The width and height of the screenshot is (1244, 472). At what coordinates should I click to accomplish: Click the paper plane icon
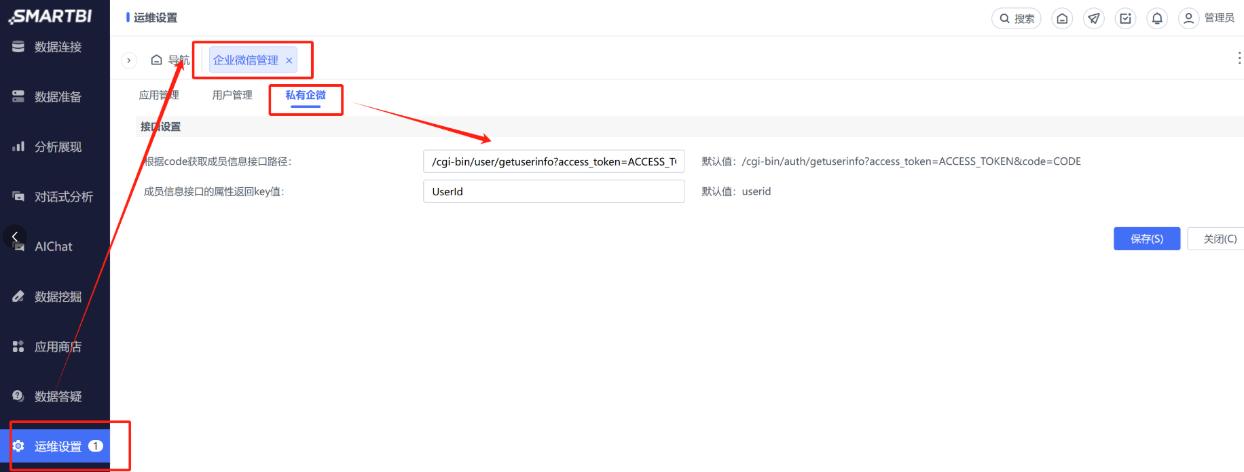click(x=1094, y=18)
